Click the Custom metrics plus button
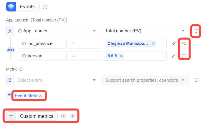Viewport: 210px width, 124px height. click(x=11, y=116)
